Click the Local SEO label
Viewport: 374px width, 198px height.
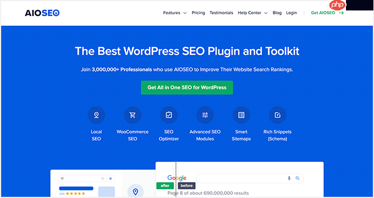[96, 135]
